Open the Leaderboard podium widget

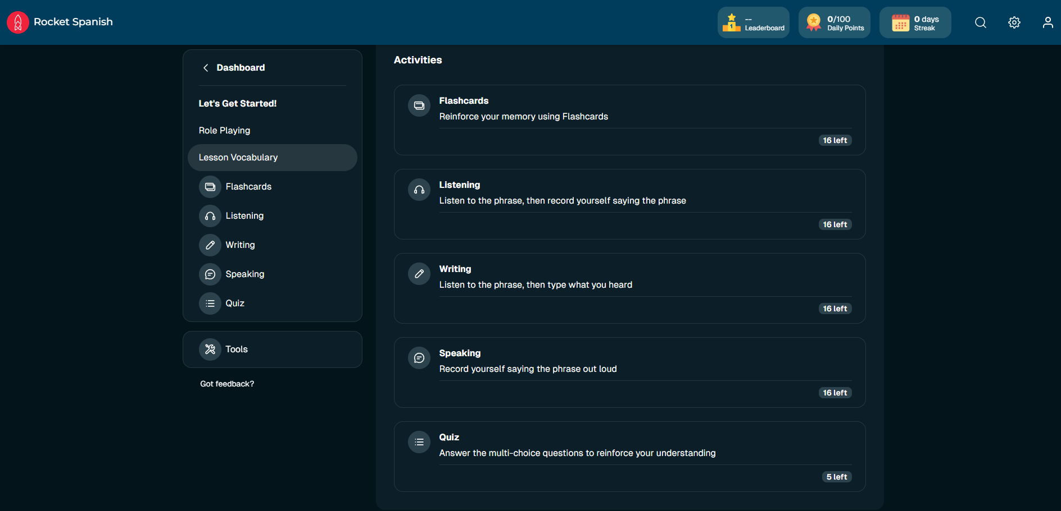pyautogui.click(x=753, y=22)
